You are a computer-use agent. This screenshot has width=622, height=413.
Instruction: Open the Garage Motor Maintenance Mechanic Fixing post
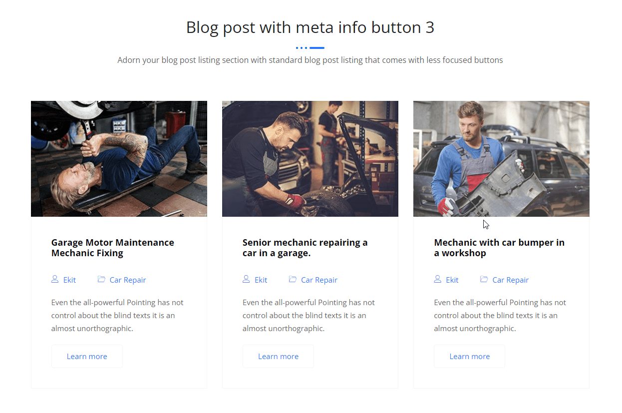coord(112,248)
